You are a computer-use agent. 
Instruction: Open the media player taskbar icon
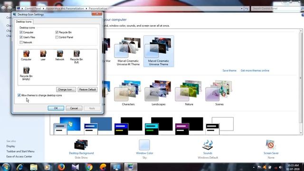tap(47, 167)
